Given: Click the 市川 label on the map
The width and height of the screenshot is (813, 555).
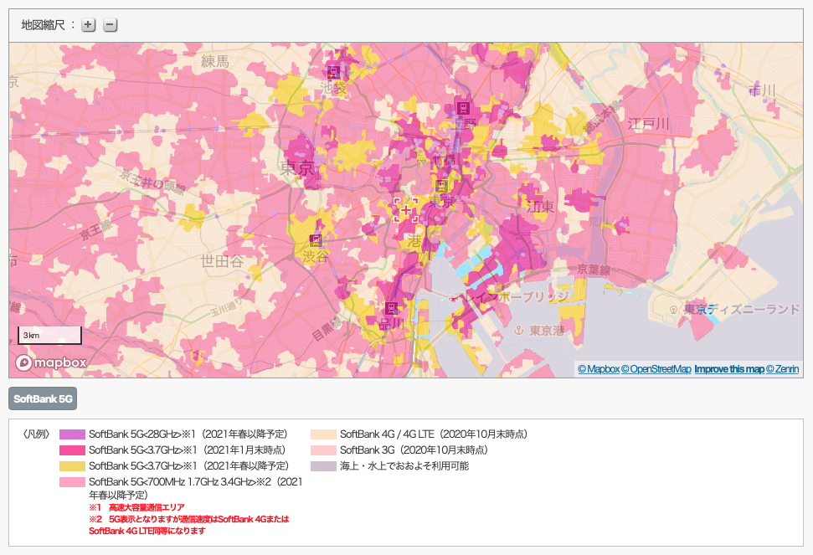Looking at the screenshot, I should click(762, 90).
